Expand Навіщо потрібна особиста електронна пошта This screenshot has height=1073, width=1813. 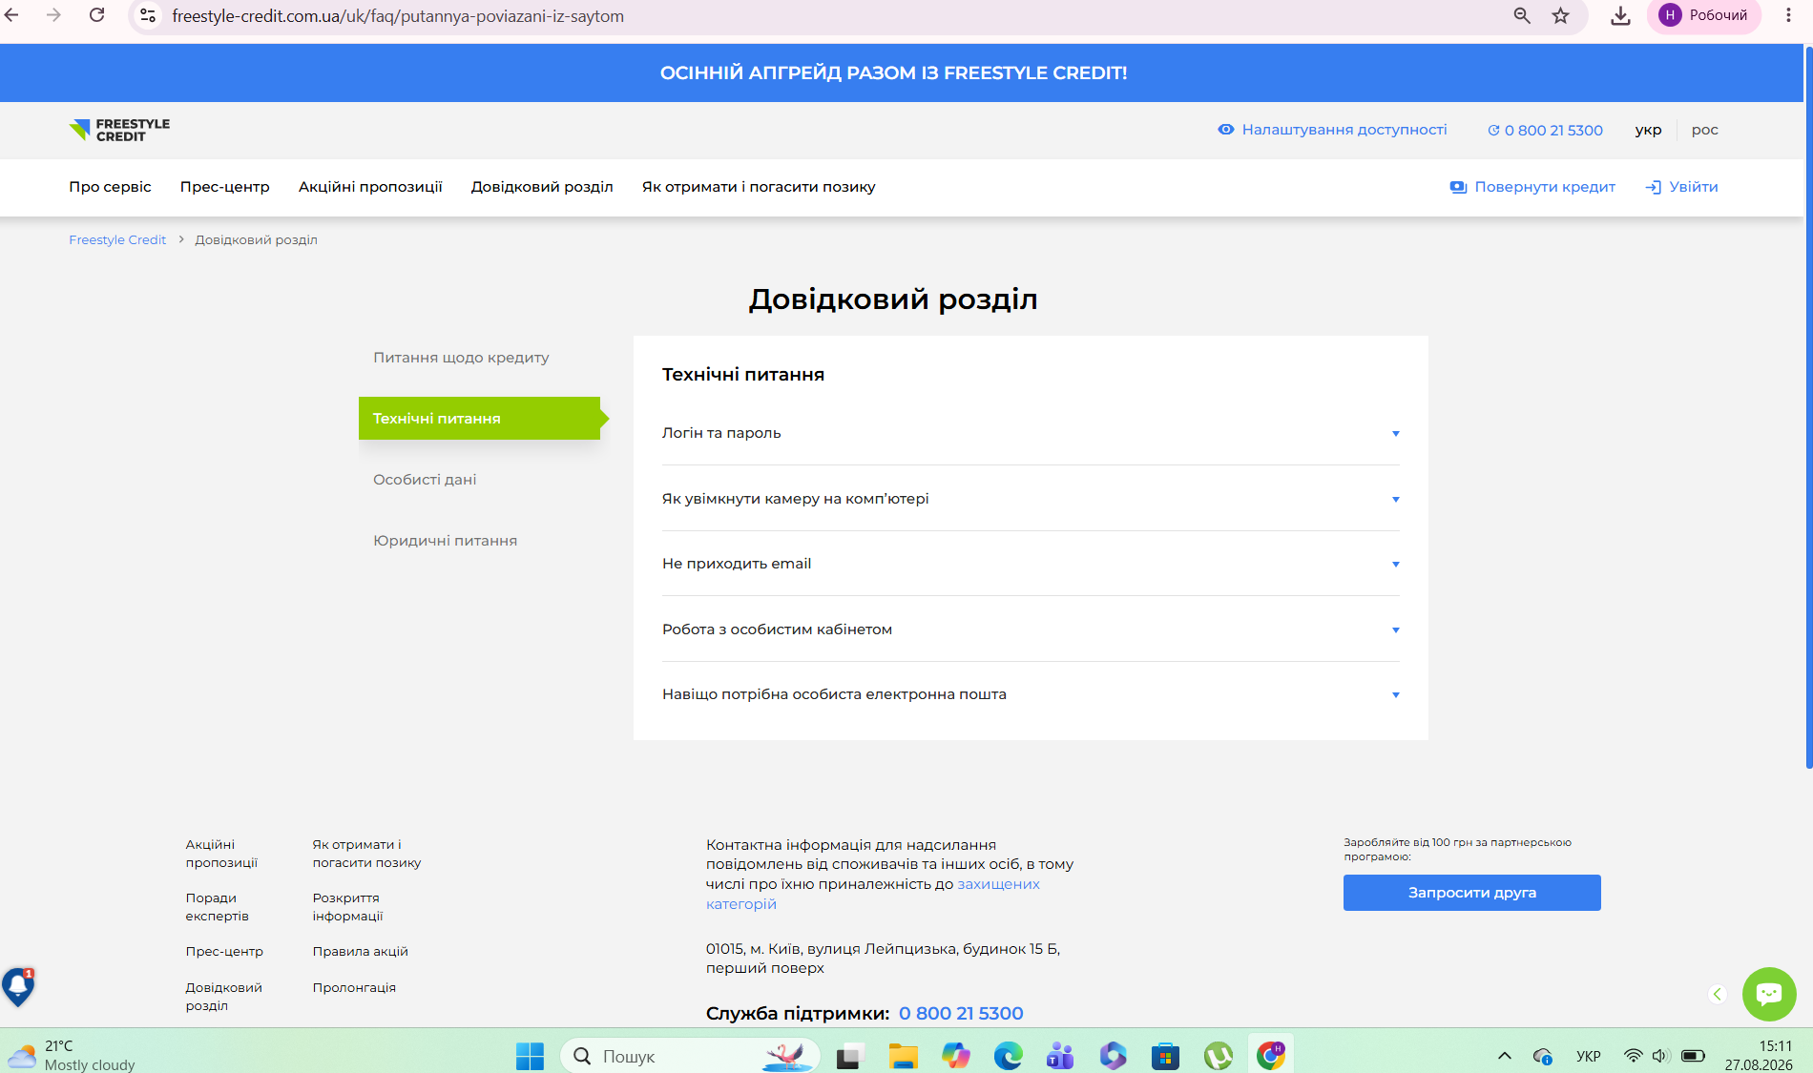pos(1031,694)
